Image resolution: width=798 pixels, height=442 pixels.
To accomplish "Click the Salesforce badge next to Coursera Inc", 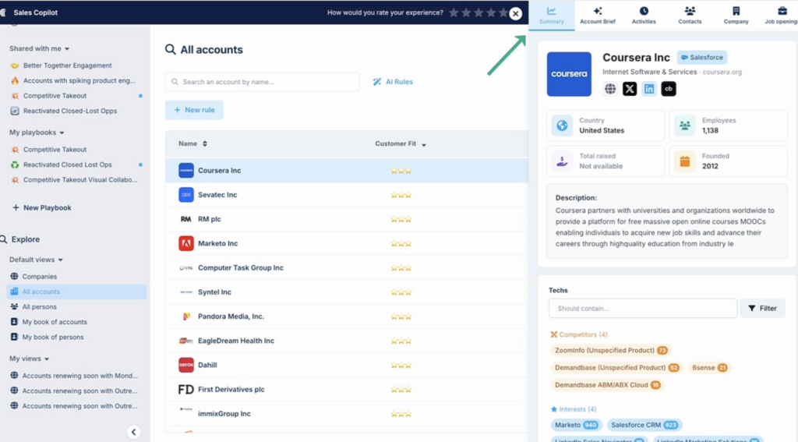I will click(x=702, y=58).
